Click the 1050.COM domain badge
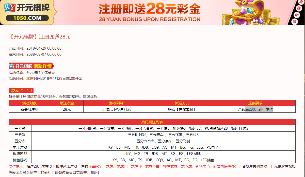305x177 pixels. (27, 18)
